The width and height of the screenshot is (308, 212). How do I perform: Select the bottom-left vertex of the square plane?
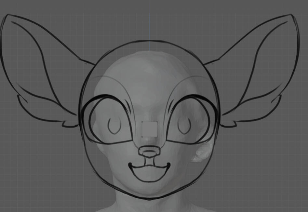(142, 137)
